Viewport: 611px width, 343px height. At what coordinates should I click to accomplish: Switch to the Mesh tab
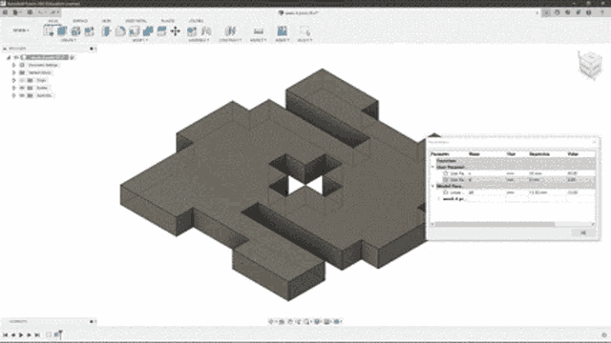(x=106, y=21)
